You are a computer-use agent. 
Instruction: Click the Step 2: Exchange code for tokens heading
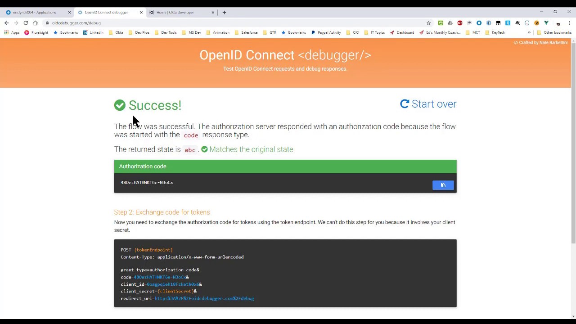pos(162,212)
